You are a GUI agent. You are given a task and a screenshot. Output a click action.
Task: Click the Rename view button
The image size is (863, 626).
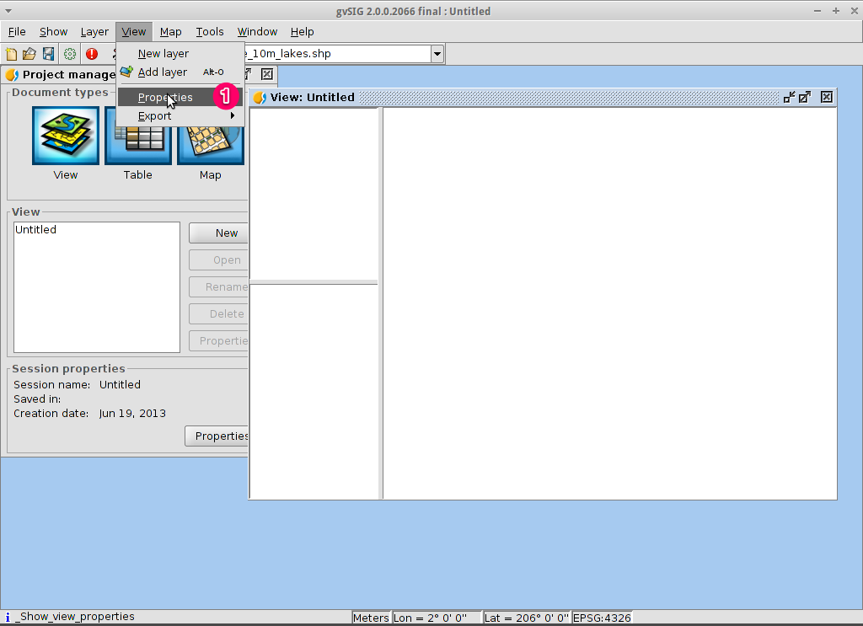pyautogui.click(x=219, y=287)
